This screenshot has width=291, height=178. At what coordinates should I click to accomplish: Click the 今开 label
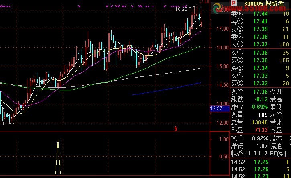coord(276,92)
